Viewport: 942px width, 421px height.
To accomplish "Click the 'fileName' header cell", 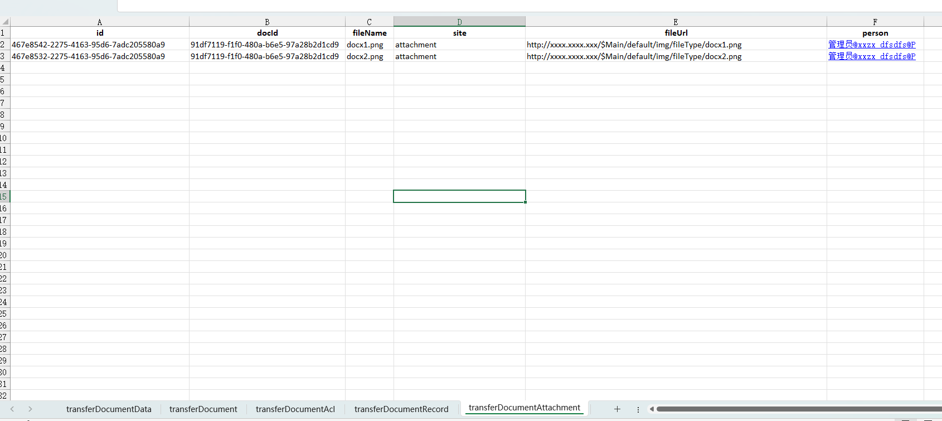I will [369, 33].
